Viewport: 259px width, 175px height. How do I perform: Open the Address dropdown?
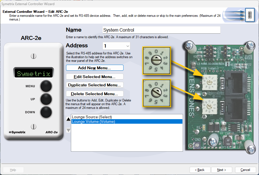click(127, 46)
